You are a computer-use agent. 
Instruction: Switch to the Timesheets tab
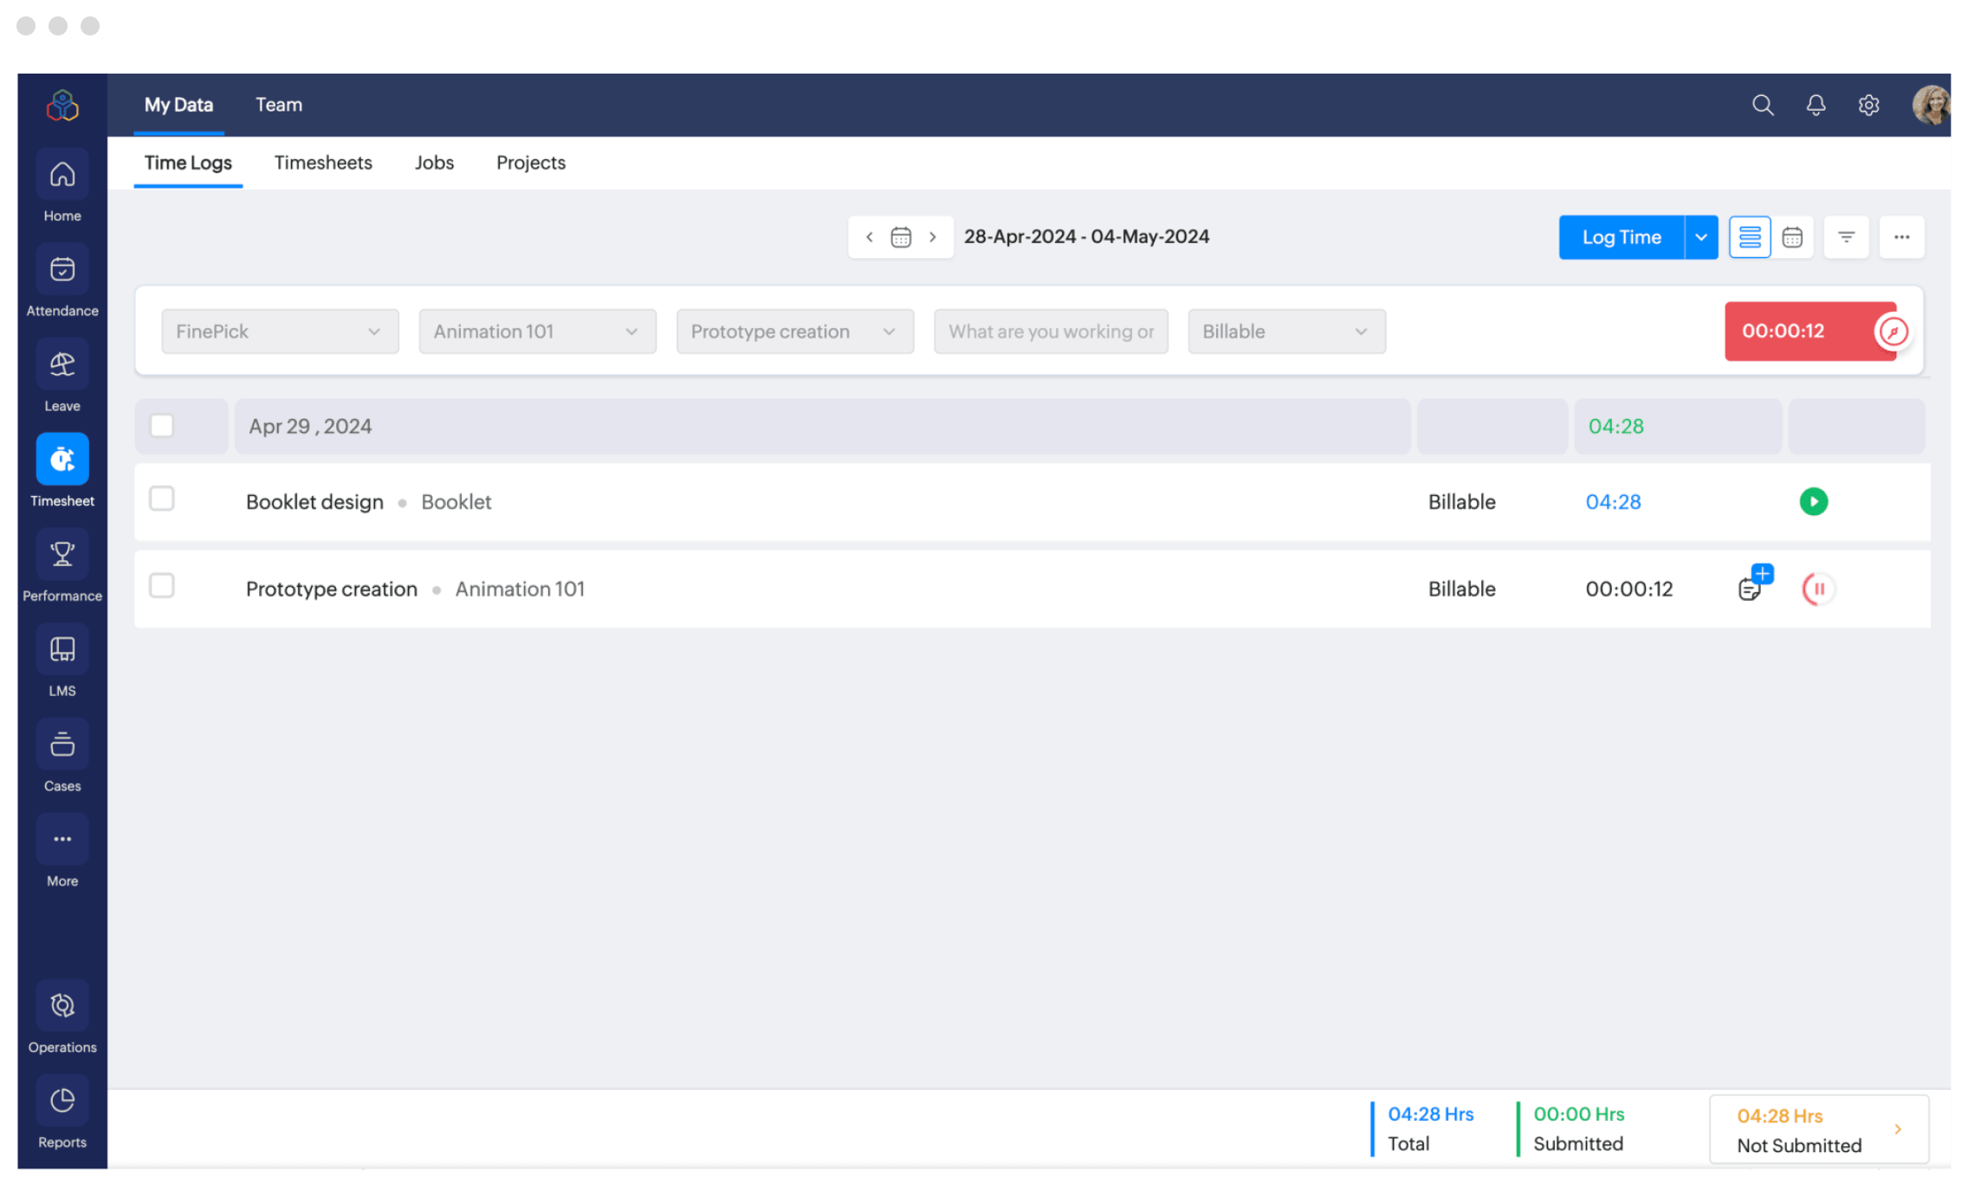tap(323, 163)
